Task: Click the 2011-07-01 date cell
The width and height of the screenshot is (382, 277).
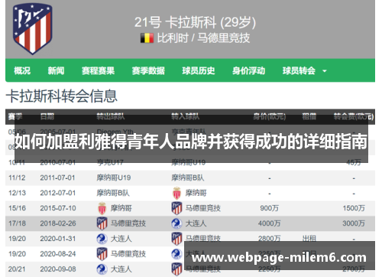Action: coord(57,178)
